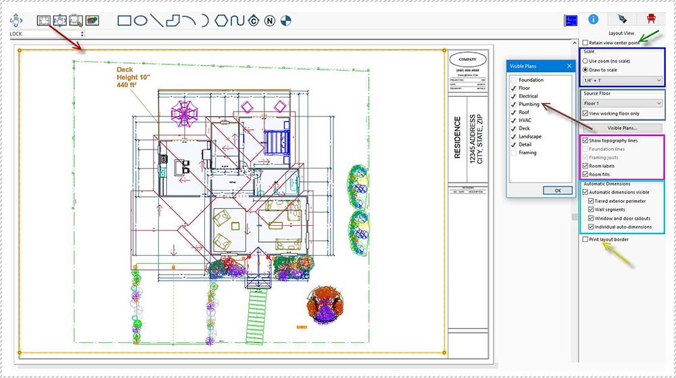Open the 1/4" = 1' scale dropdown
This screenshot has height=378, width=676.
point(622,80)
